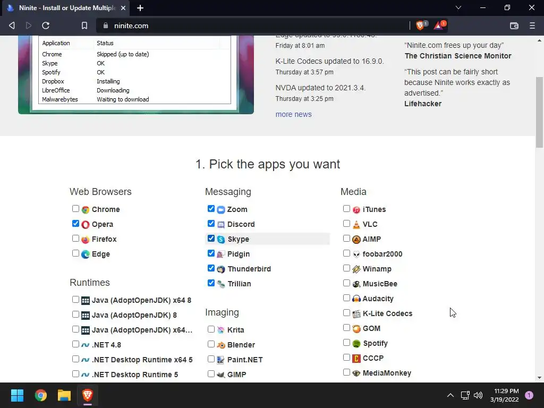This screenshot has height=408, width=544.
Task: Click the foobar2000 alien icon
Action: 356,254
